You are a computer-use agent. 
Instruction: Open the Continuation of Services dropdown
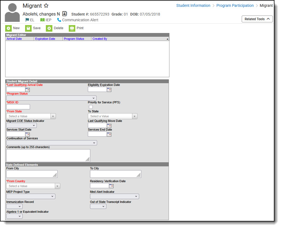tap(52, 143)
